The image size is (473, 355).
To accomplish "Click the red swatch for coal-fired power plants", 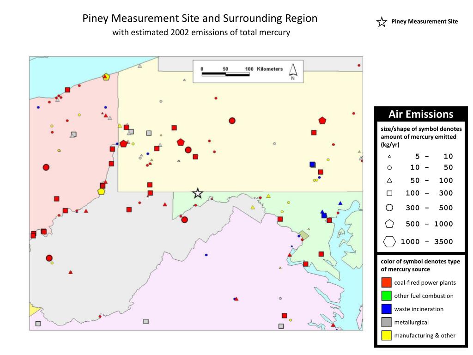I will [387, 282].
